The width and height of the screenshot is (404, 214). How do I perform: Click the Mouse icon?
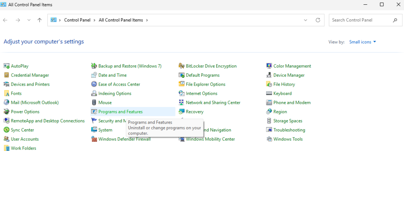click(x=94, y=102)
